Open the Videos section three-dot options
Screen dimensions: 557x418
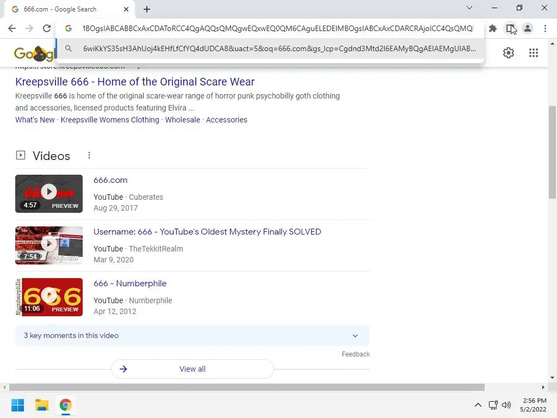click(89, 155)
